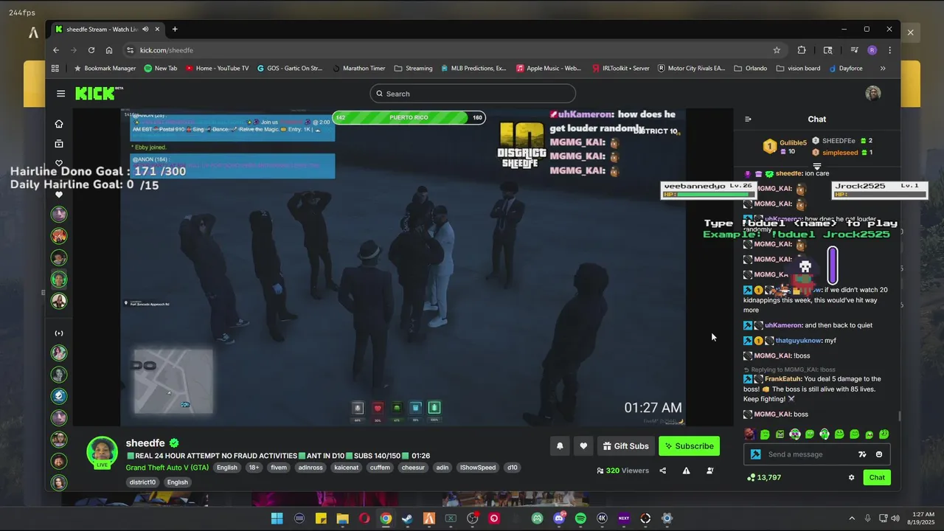This screenshot has height=531, width=944.
Task: Share the stream via the share icon
Action: [x=662, y=471]
